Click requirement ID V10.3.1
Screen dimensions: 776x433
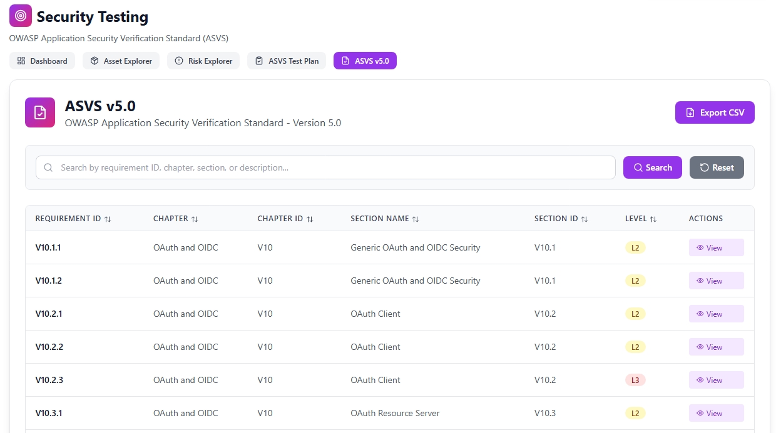(x=49, y=413)
